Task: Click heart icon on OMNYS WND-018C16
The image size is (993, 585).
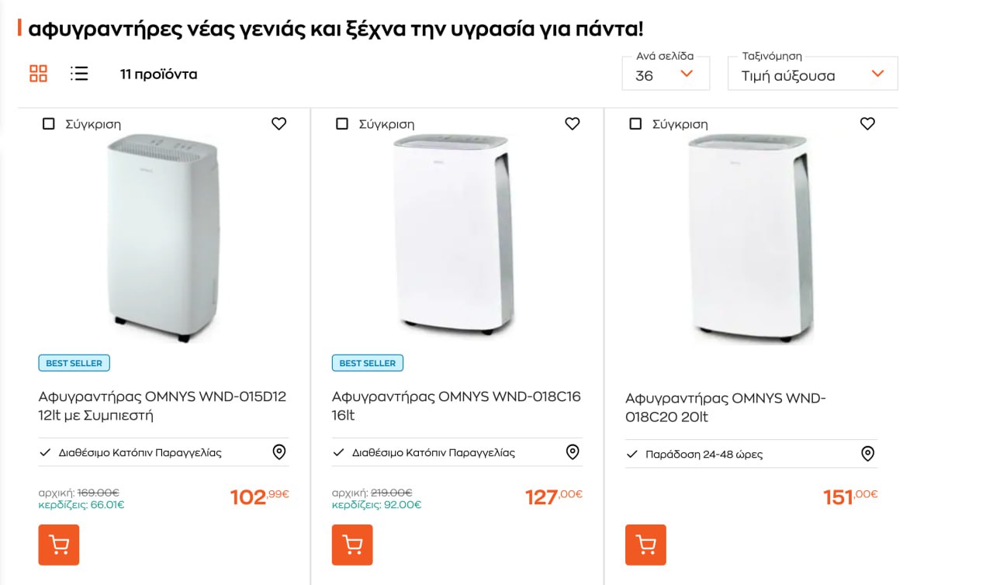Action: (x=573, y=123)
